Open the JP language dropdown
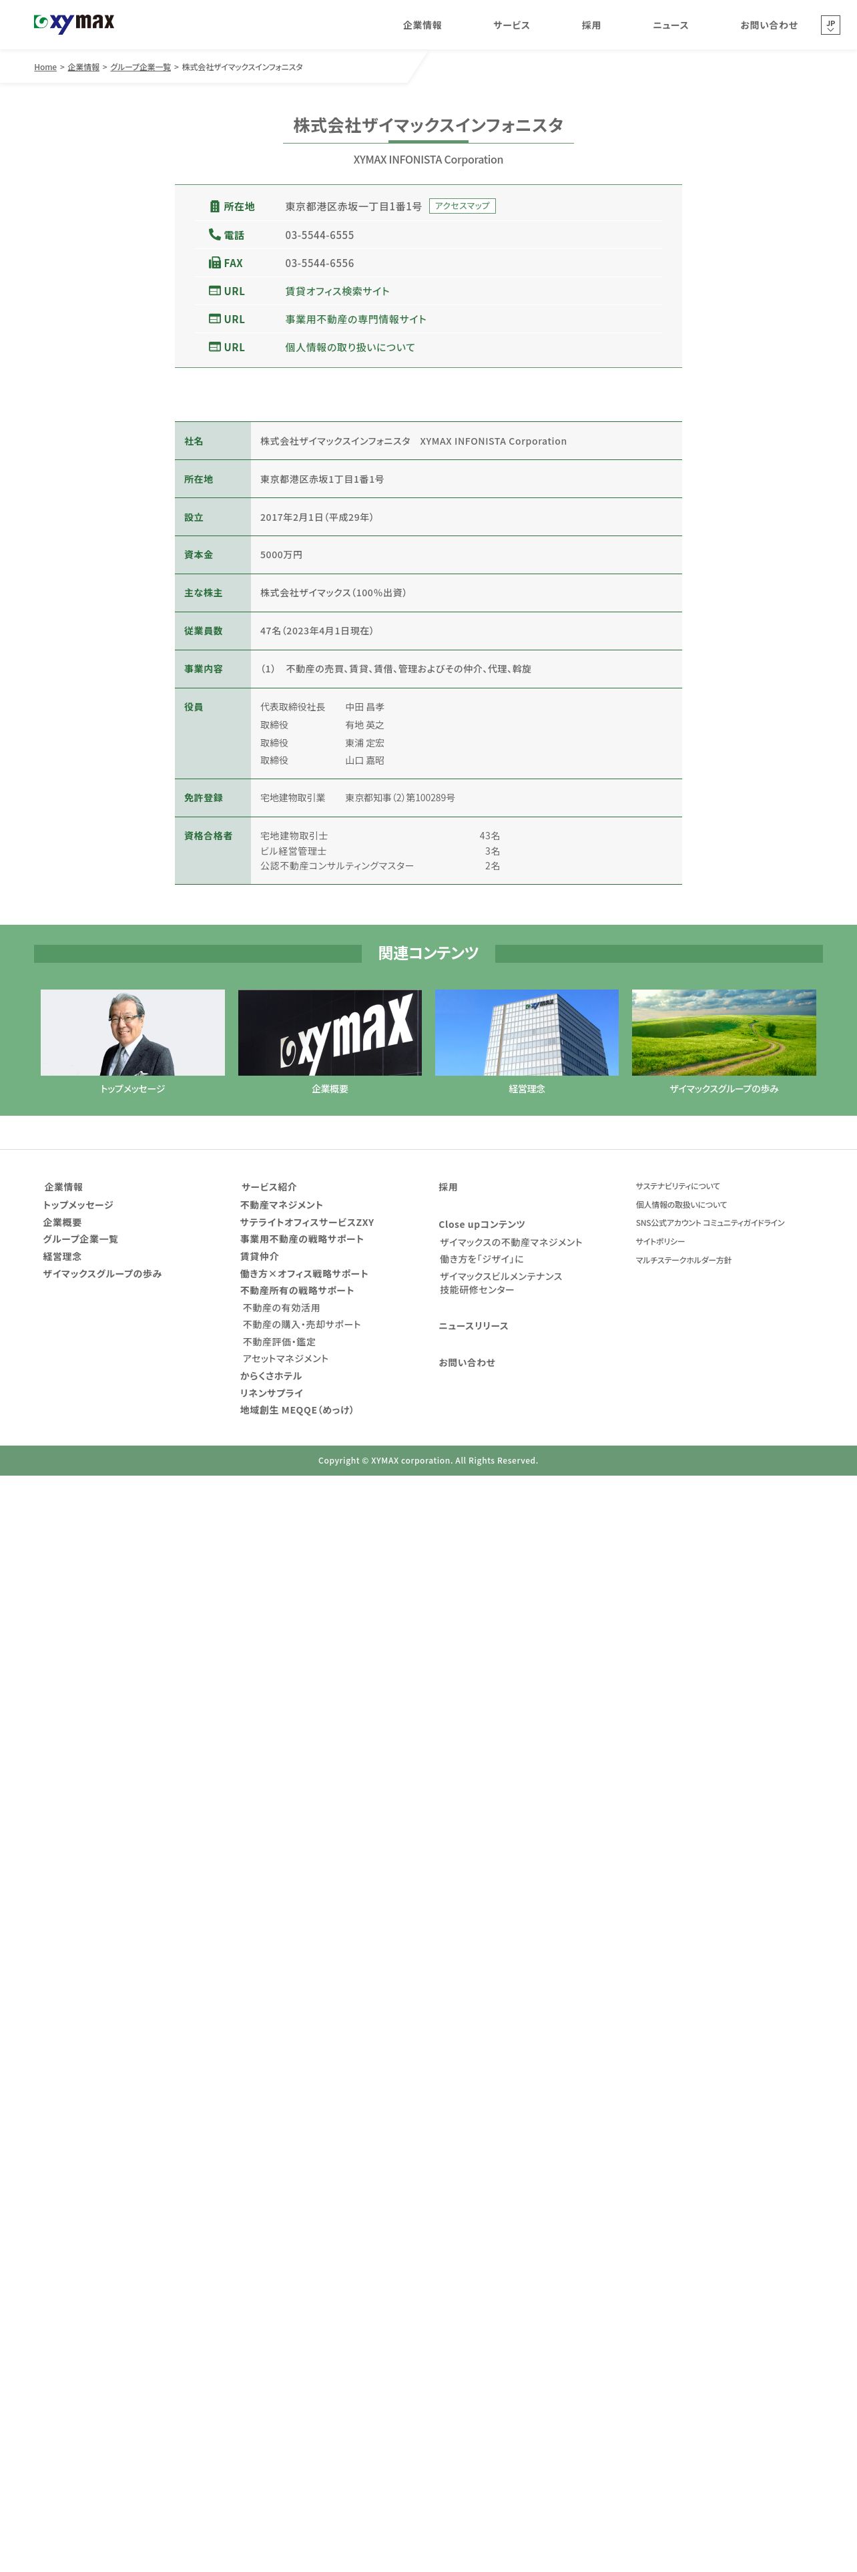Image resolution: width=857 pixels, height=2572 pixels. click(830, 25)
